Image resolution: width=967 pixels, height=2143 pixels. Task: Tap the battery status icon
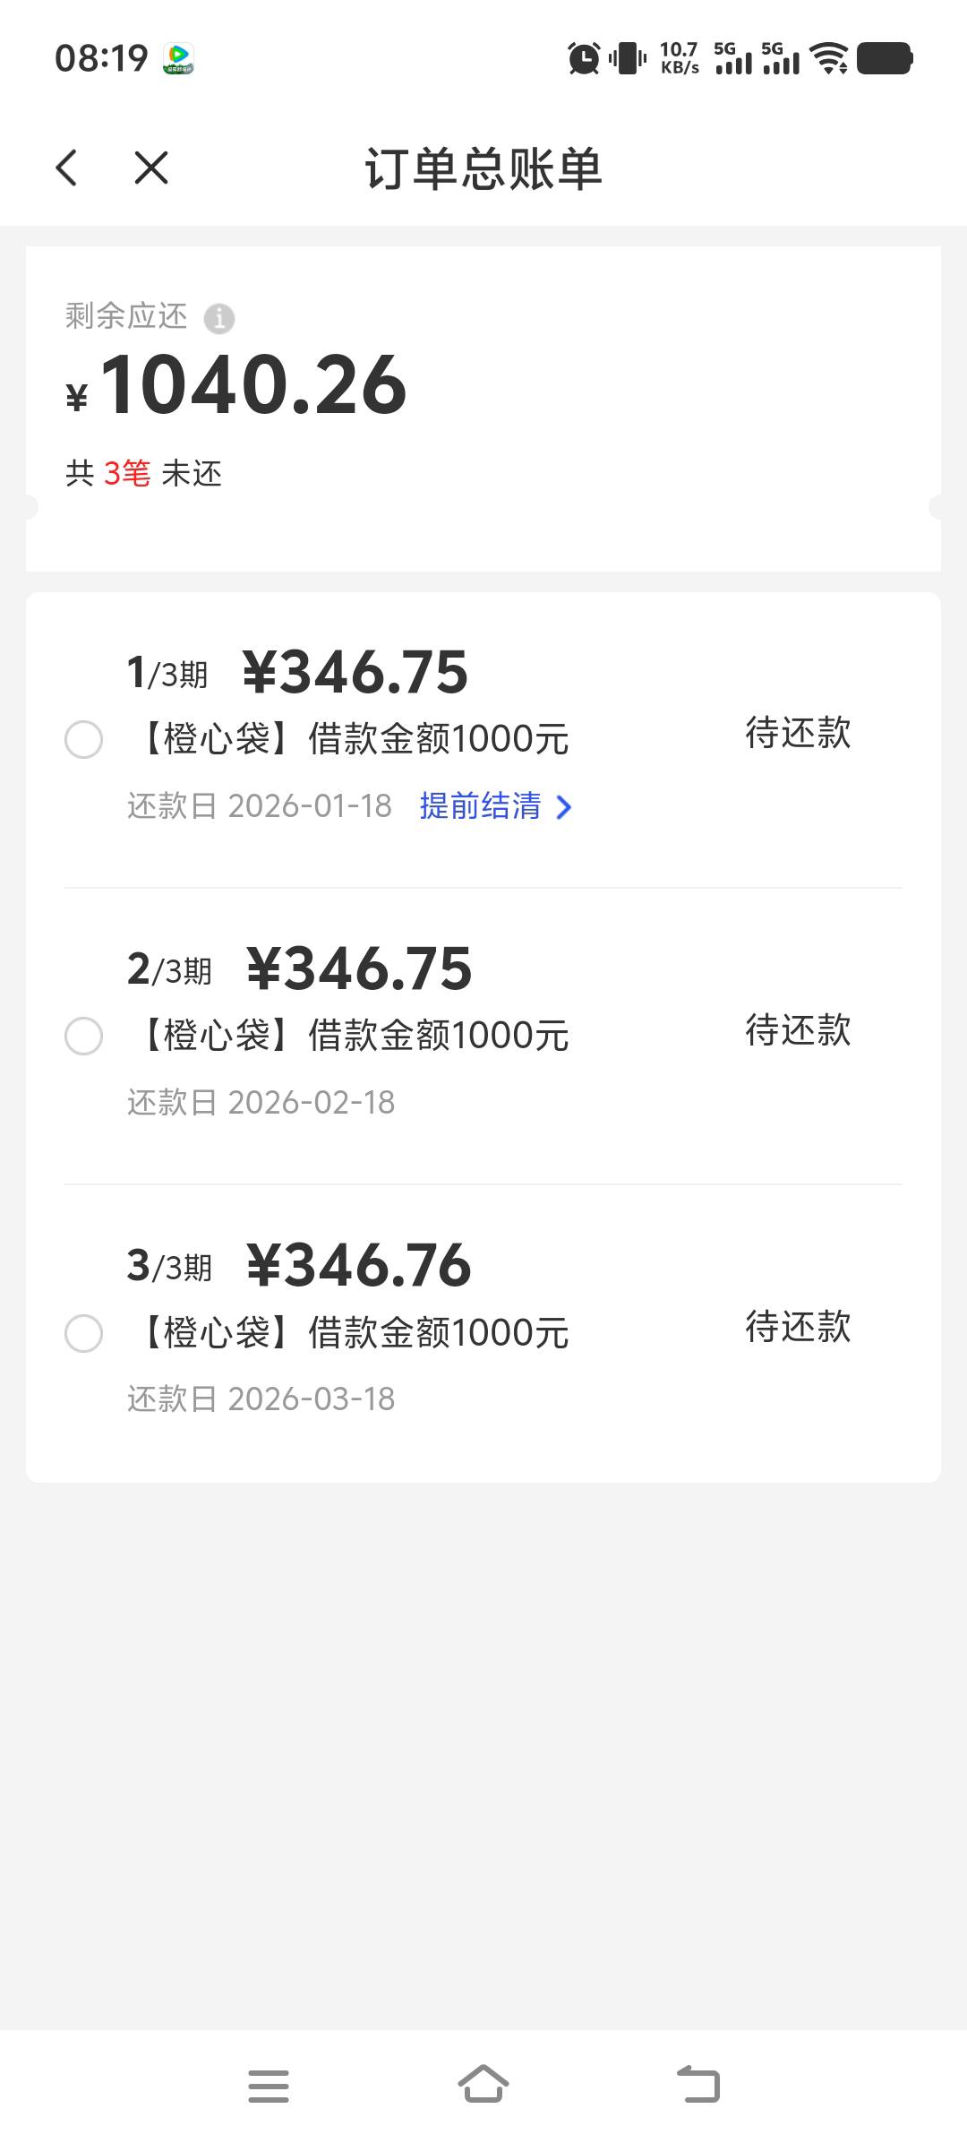click(885, 59)
